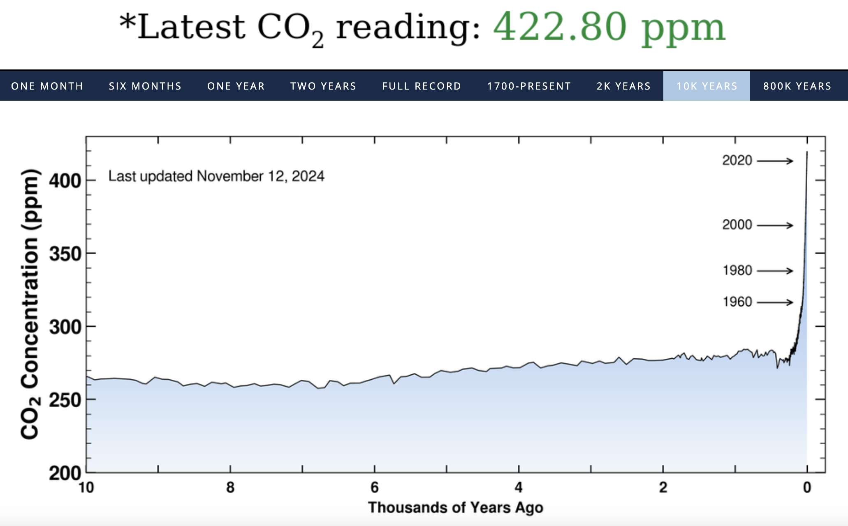Click the "Latest CO2 reading" heading text
This screenshot has width=848, height=526.
point(299,28)
